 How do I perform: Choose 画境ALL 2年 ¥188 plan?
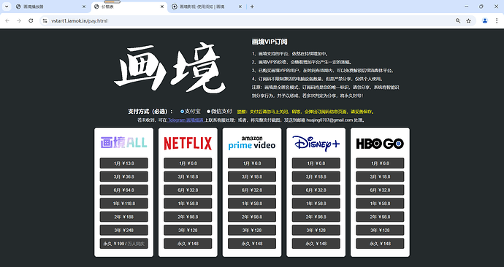(123, 217)
